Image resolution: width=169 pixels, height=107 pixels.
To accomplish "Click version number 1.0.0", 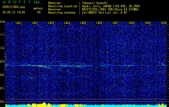I will (37, 2).
